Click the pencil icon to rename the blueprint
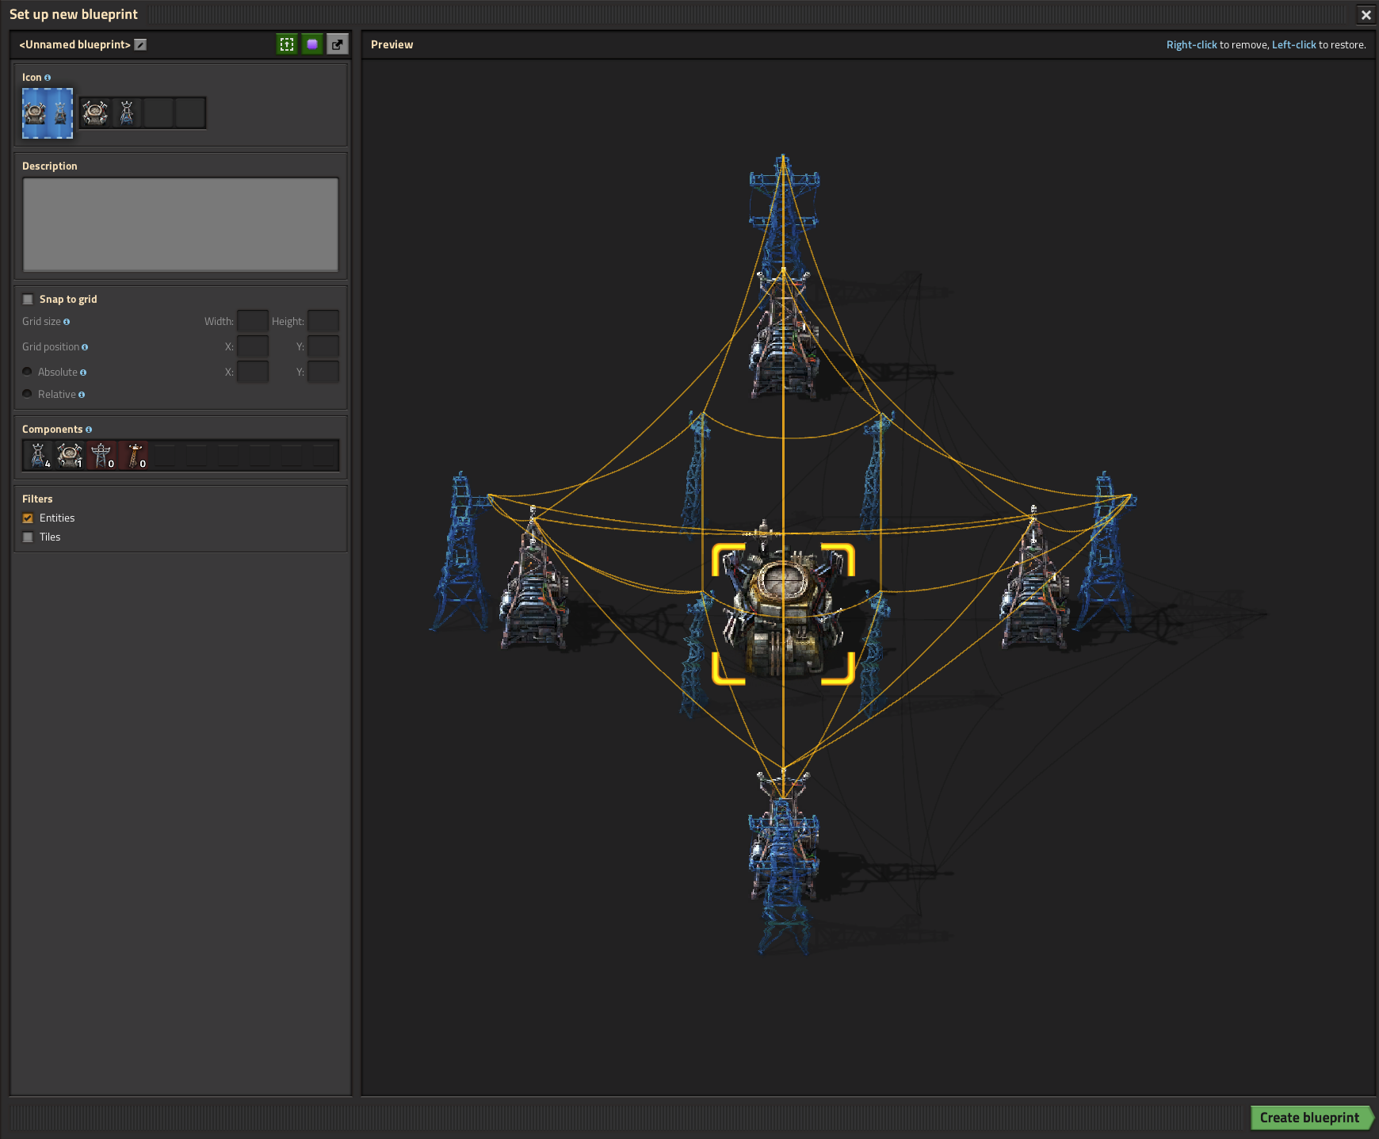1379x1139 pixels. [140, 44]
